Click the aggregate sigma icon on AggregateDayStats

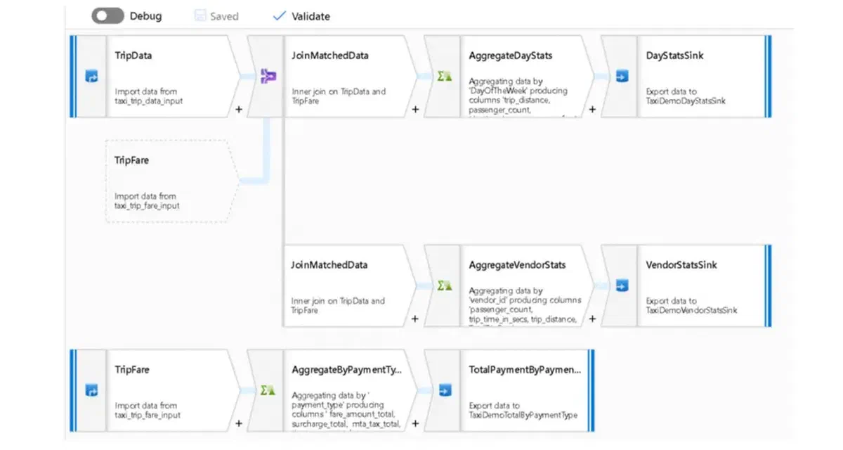pos(443,76)
